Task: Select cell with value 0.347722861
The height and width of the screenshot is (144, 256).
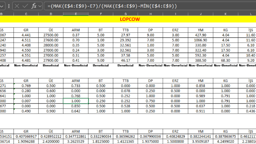Action: [x=76, y=137]
